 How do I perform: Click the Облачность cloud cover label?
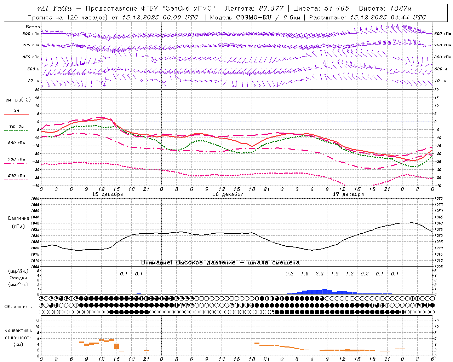point(18,307)
